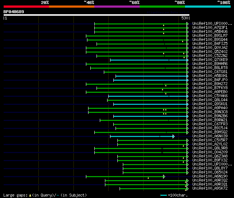Image resolution: width=234 pixels, height=198 pixels.
Task: Open hit UniRef100_B9SQ44
Action: (x=210, y=40)
